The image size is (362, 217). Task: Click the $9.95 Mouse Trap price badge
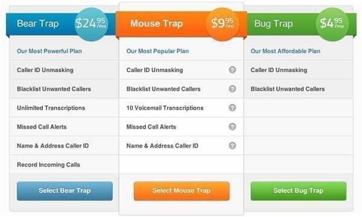click(222, 24)
